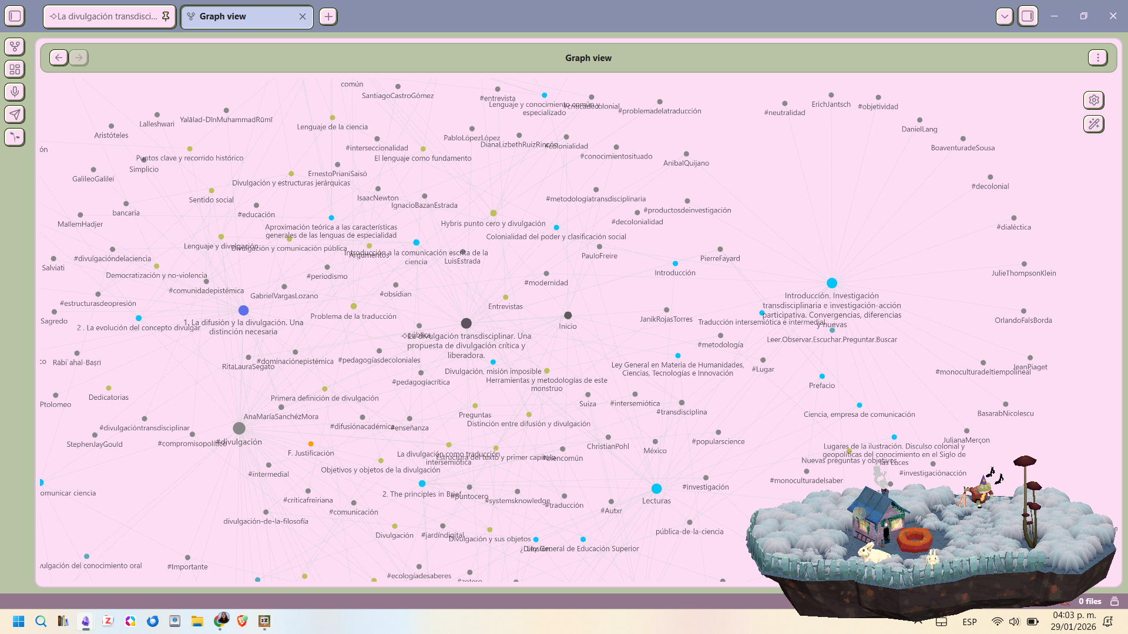Screen dimensions: 1128x634
Task: Click the magic wand icon below settings
Action: click(1094, 124)
